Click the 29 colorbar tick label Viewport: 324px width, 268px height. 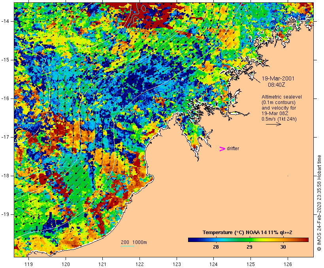point(249,247)
